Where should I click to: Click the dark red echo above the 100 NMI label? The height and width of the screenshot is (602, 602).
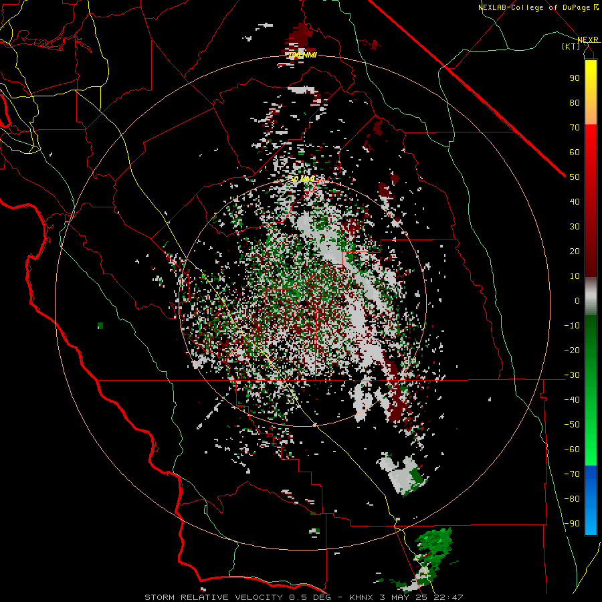(x=300, y=37)
